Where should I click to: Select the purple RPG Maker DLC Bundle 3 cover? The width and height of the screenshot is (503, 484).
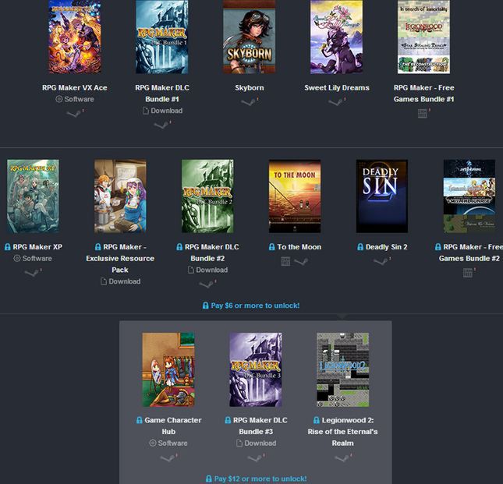point(256,369)
